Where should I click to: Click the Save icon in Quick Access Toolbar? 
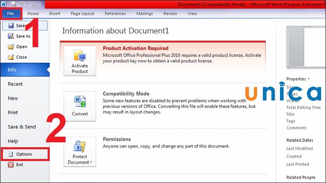(x=13, y=4)
